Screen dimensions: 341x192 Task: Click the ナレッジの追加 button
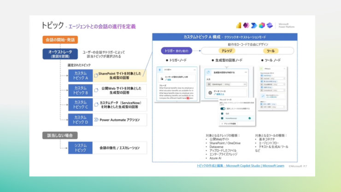[229, 123]
